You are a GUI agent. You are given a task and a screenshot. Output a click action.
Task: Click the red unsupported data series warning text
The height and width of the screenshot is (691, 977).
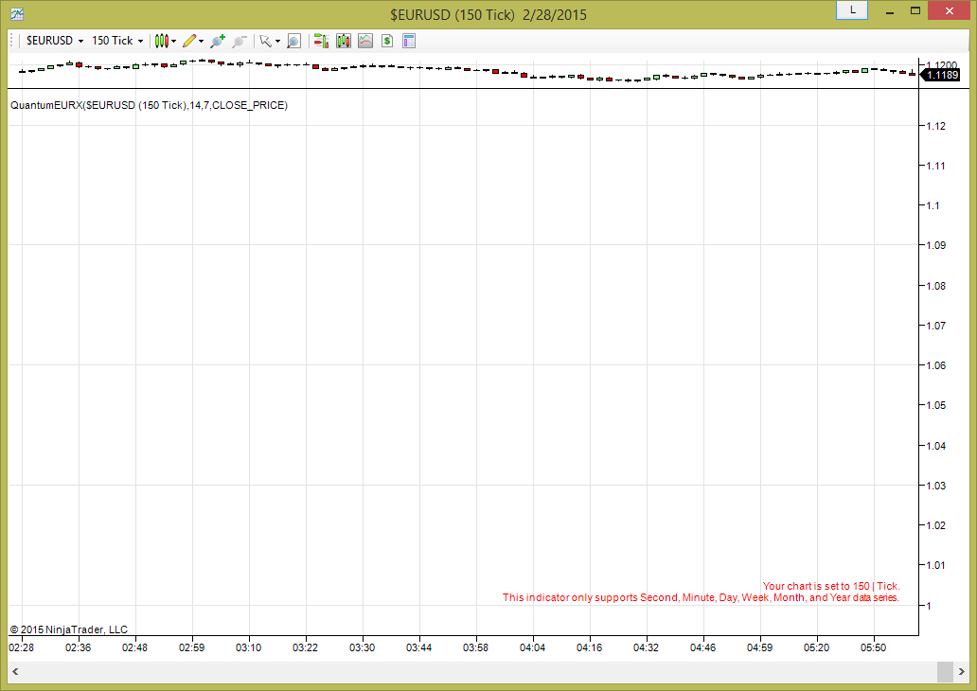tap(701, 592)
